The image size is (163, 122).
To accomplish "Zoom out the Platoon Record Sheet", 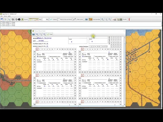I will pyautogui.click(x=44, y=34).
